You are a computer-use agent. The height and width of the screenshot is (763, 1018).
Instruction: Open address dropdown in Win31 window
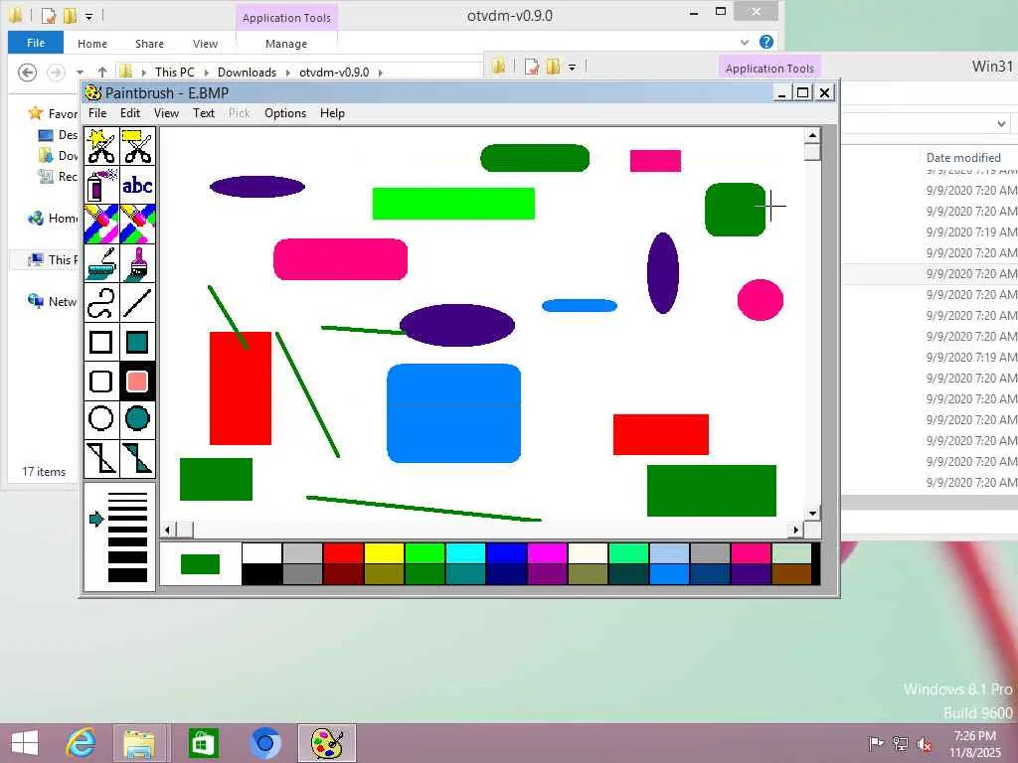1001,123
